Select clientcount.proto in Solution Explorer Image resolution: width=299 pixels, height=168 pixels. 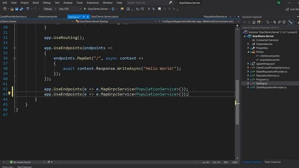[270, 56]
